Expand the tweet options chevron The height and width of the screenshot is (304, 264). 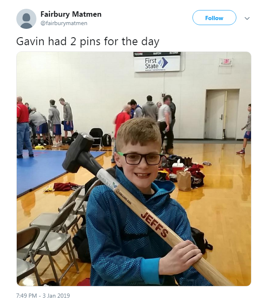click(247, 18)
